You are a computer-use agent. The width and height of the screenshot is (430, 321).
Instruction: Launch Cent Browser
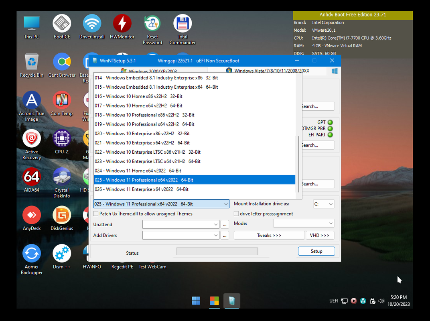pos(62,65)
